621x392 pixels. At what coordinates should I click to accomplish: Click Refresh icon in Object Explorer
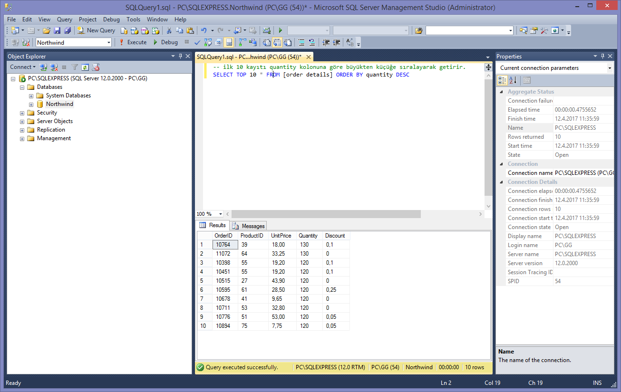(x=85, y=67)
